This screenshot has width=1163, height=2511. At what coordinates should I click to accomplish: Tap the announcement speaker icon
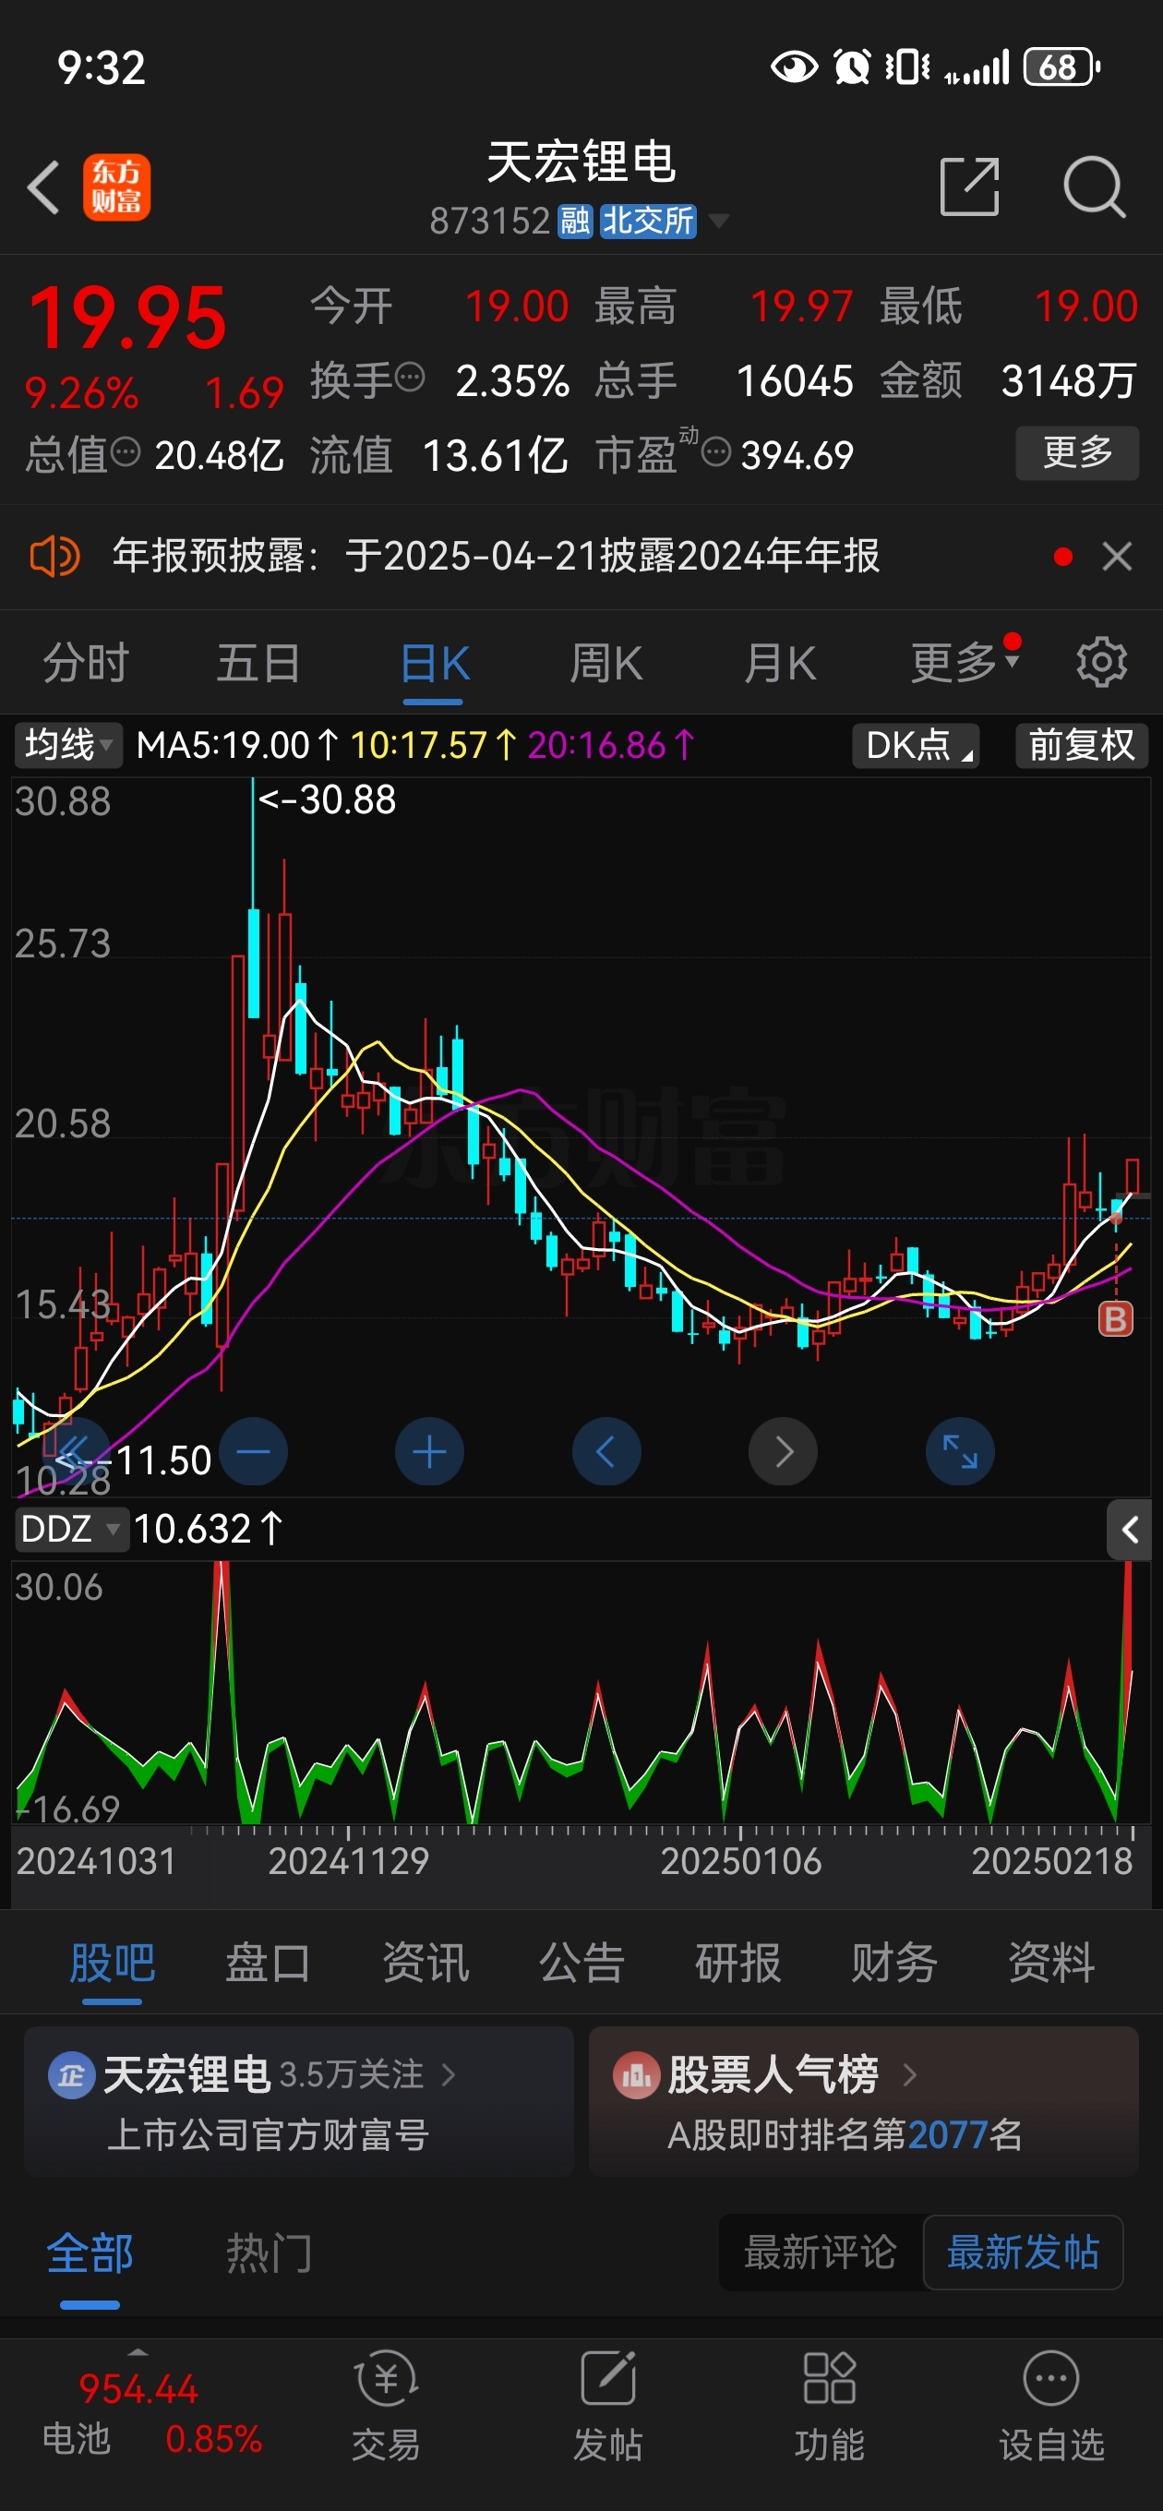pyautogui.click(x=54, y=557)
